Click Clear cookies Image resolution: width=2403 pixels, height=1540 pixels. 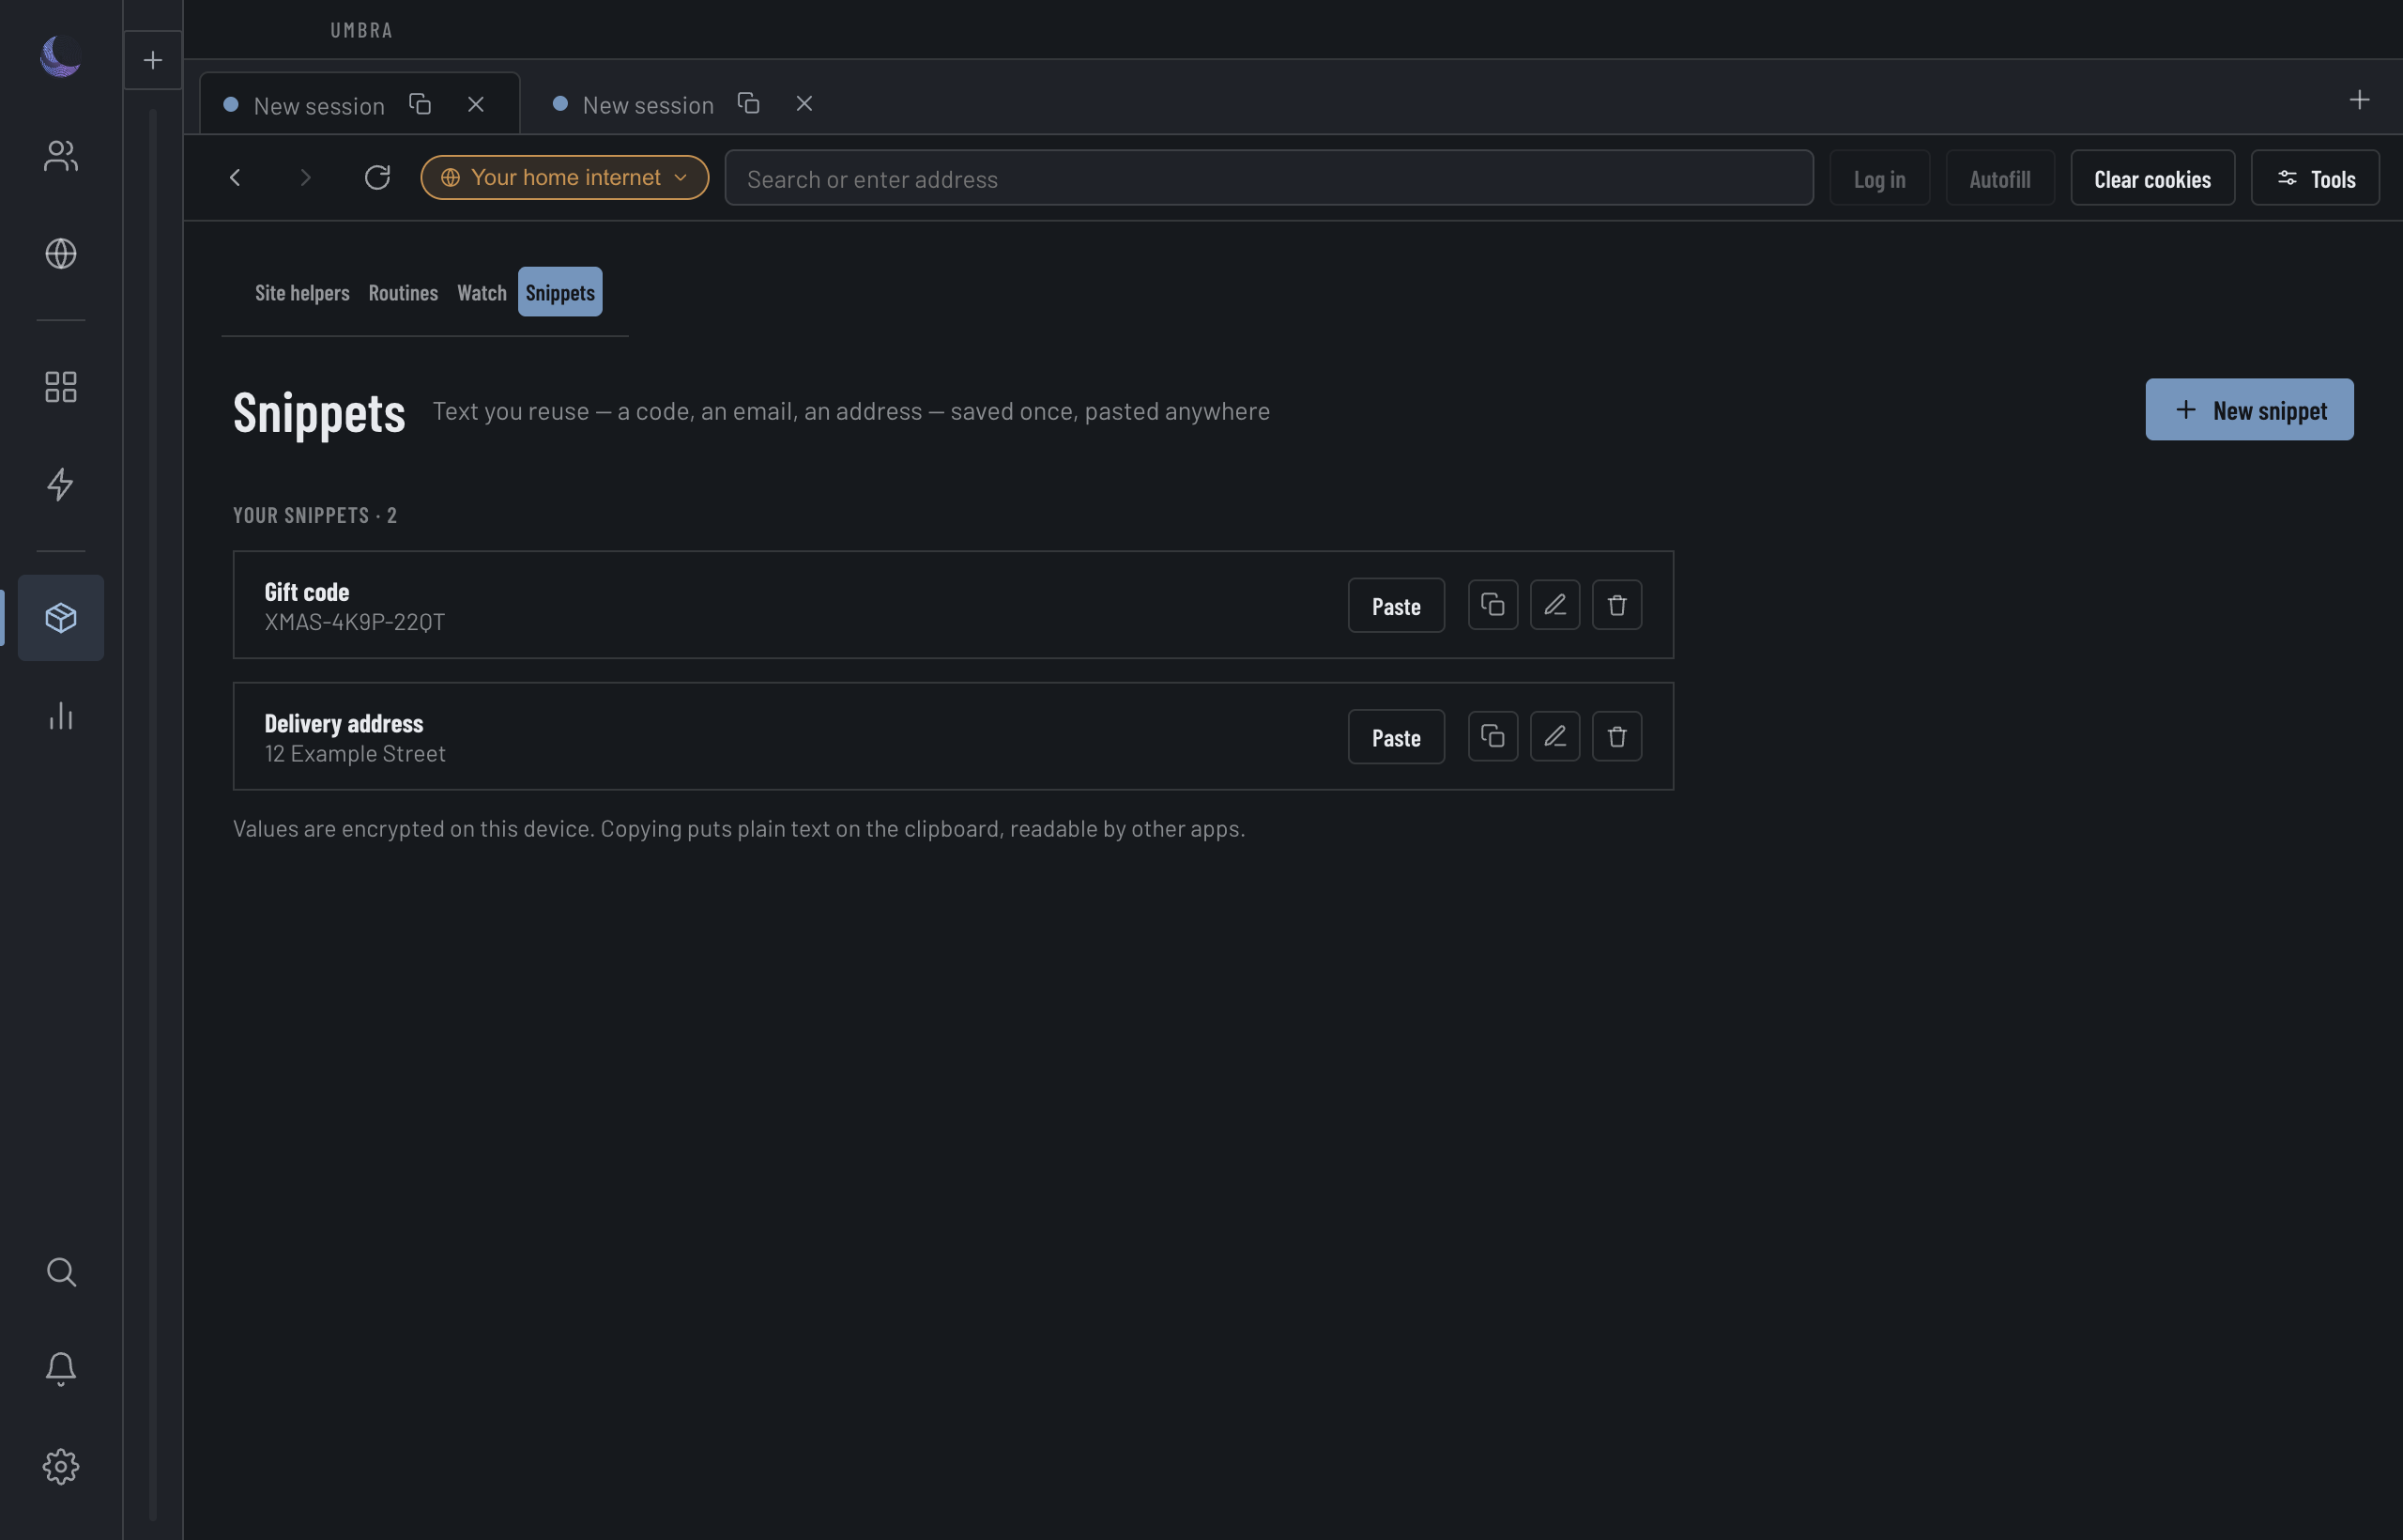(x=2152, y=179)
